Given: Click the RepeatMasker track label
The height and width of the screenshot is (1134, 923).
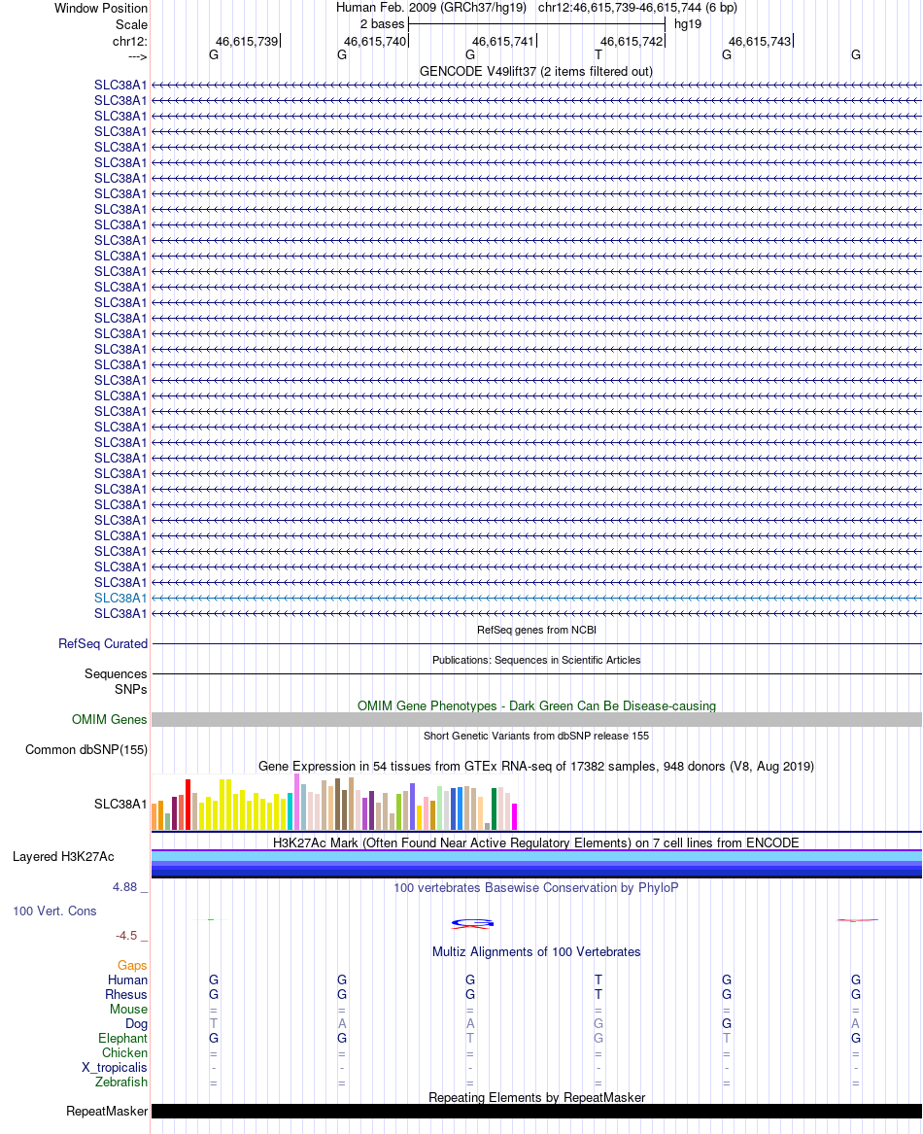Looking at the screenshot, I should tap(106, 1112).
